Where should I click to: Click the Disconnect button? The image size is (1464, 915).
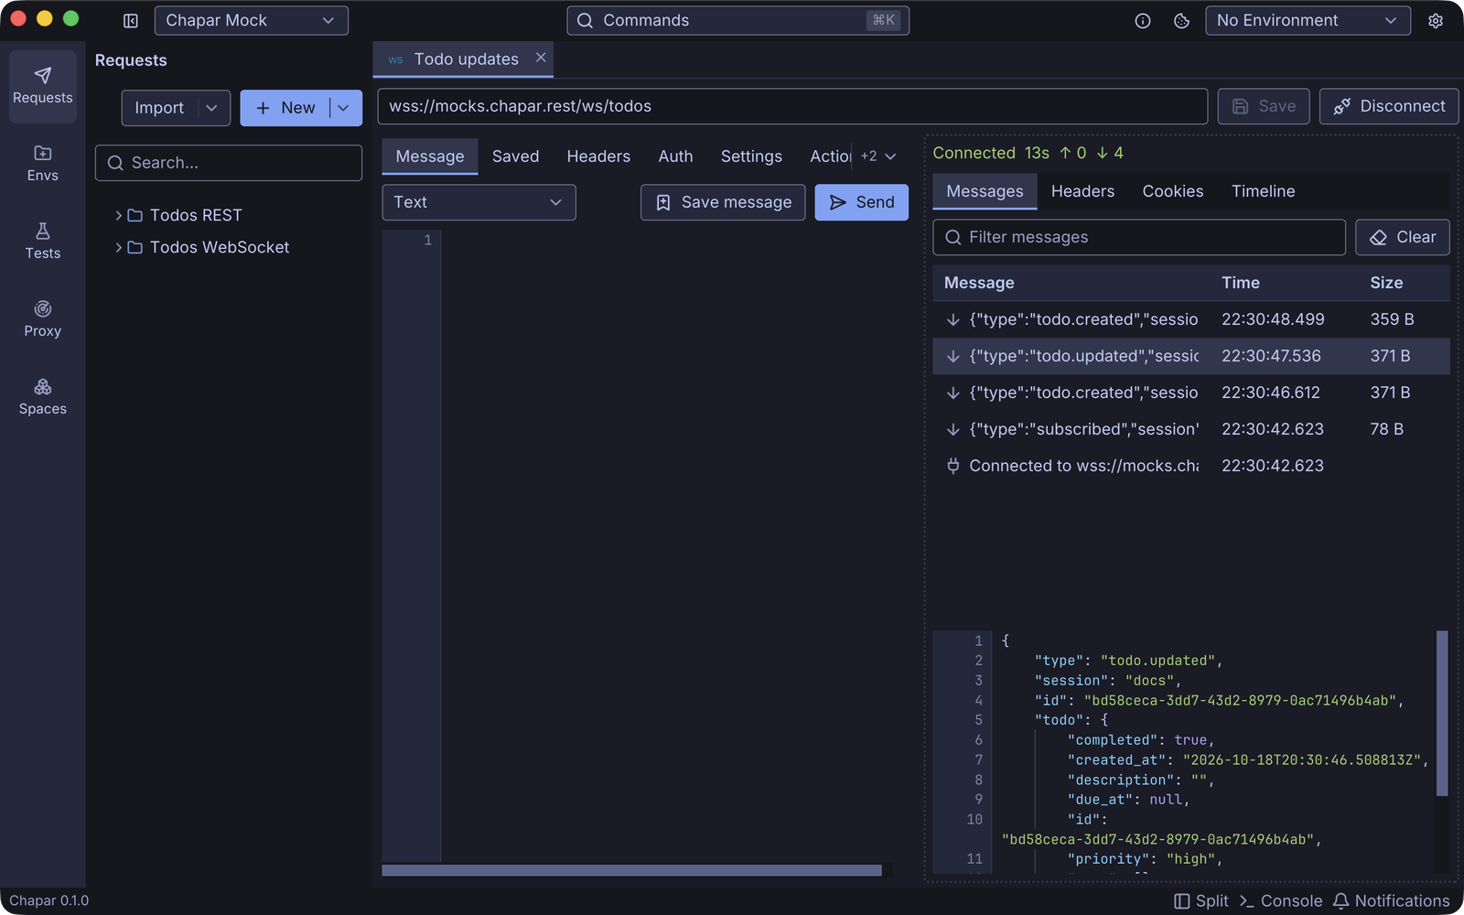(x=1389, y=106)
